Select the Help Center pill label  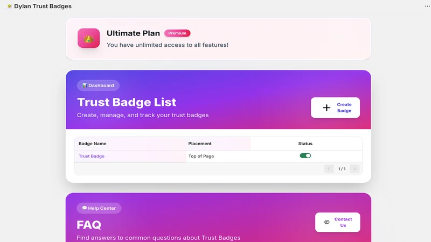(x=99, y=208)
